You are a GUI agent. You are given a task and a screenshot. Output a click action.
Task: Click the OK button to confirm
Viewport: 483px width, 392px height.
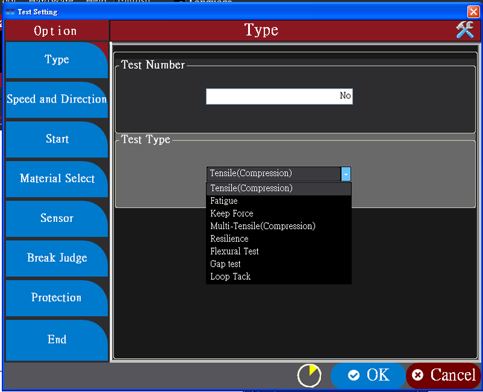click(x=368, y=375)
